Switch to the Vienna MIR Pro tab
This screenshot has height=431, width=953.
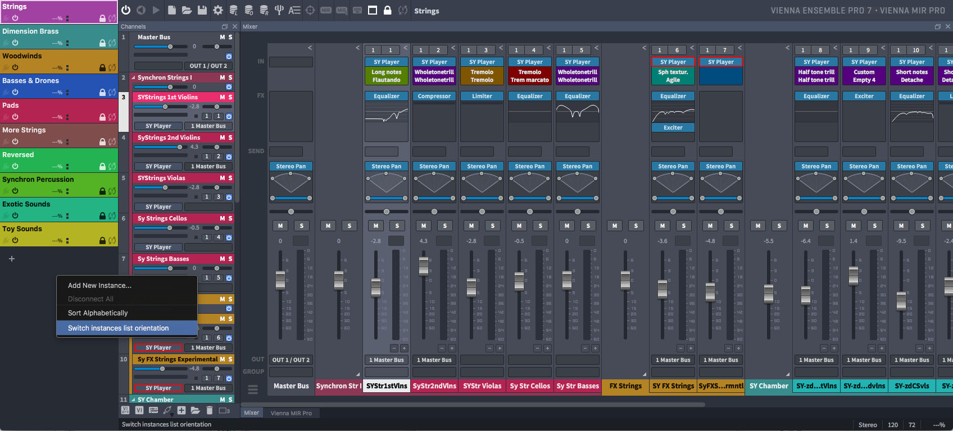[291, 413]
